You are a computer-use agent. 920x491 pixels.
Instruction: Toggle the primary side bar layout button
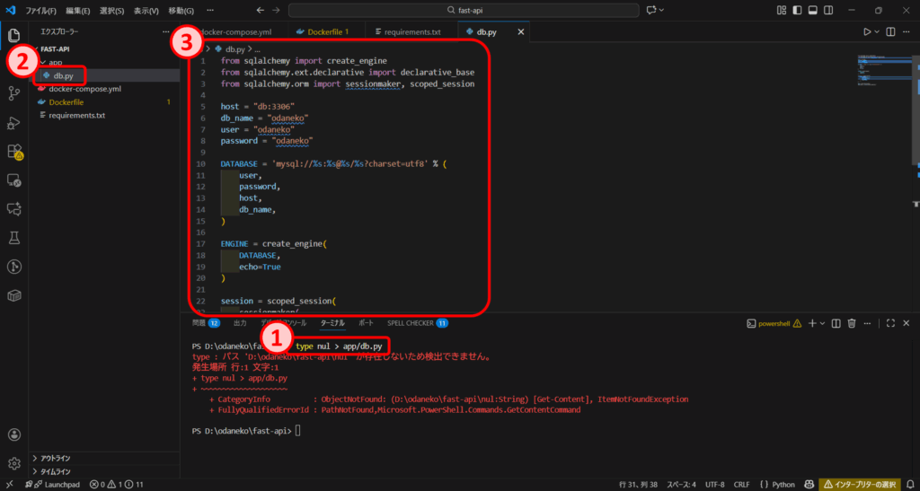click(x=797, y=10)
